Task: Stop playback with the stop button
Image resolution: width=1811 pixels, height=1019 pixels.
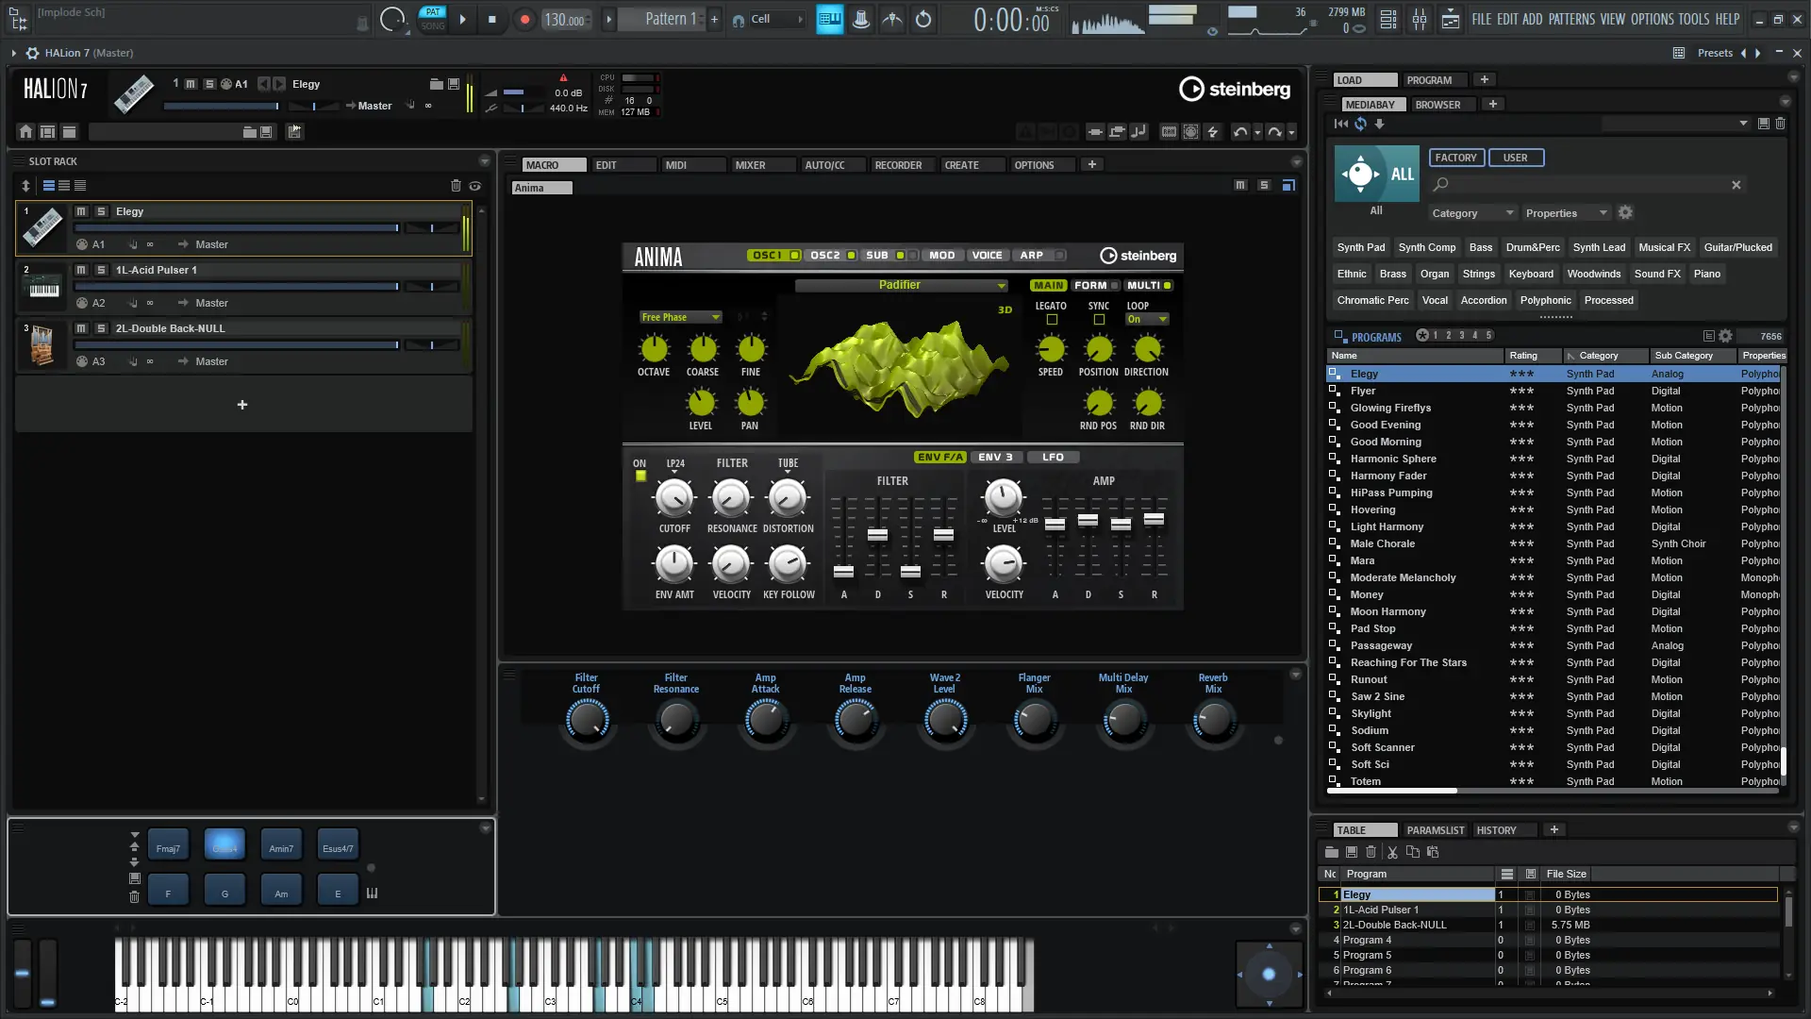Action: click(x=491, y=19)
